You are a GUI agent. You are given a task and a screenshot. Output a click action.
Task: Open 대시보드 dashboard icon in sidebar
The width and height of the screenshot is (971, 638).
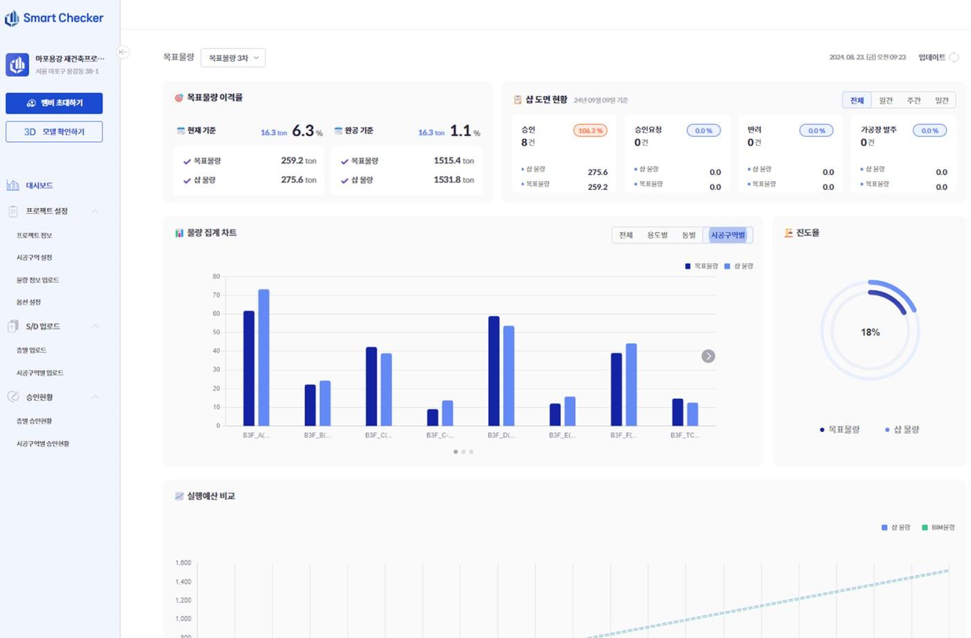coord(12,185)
